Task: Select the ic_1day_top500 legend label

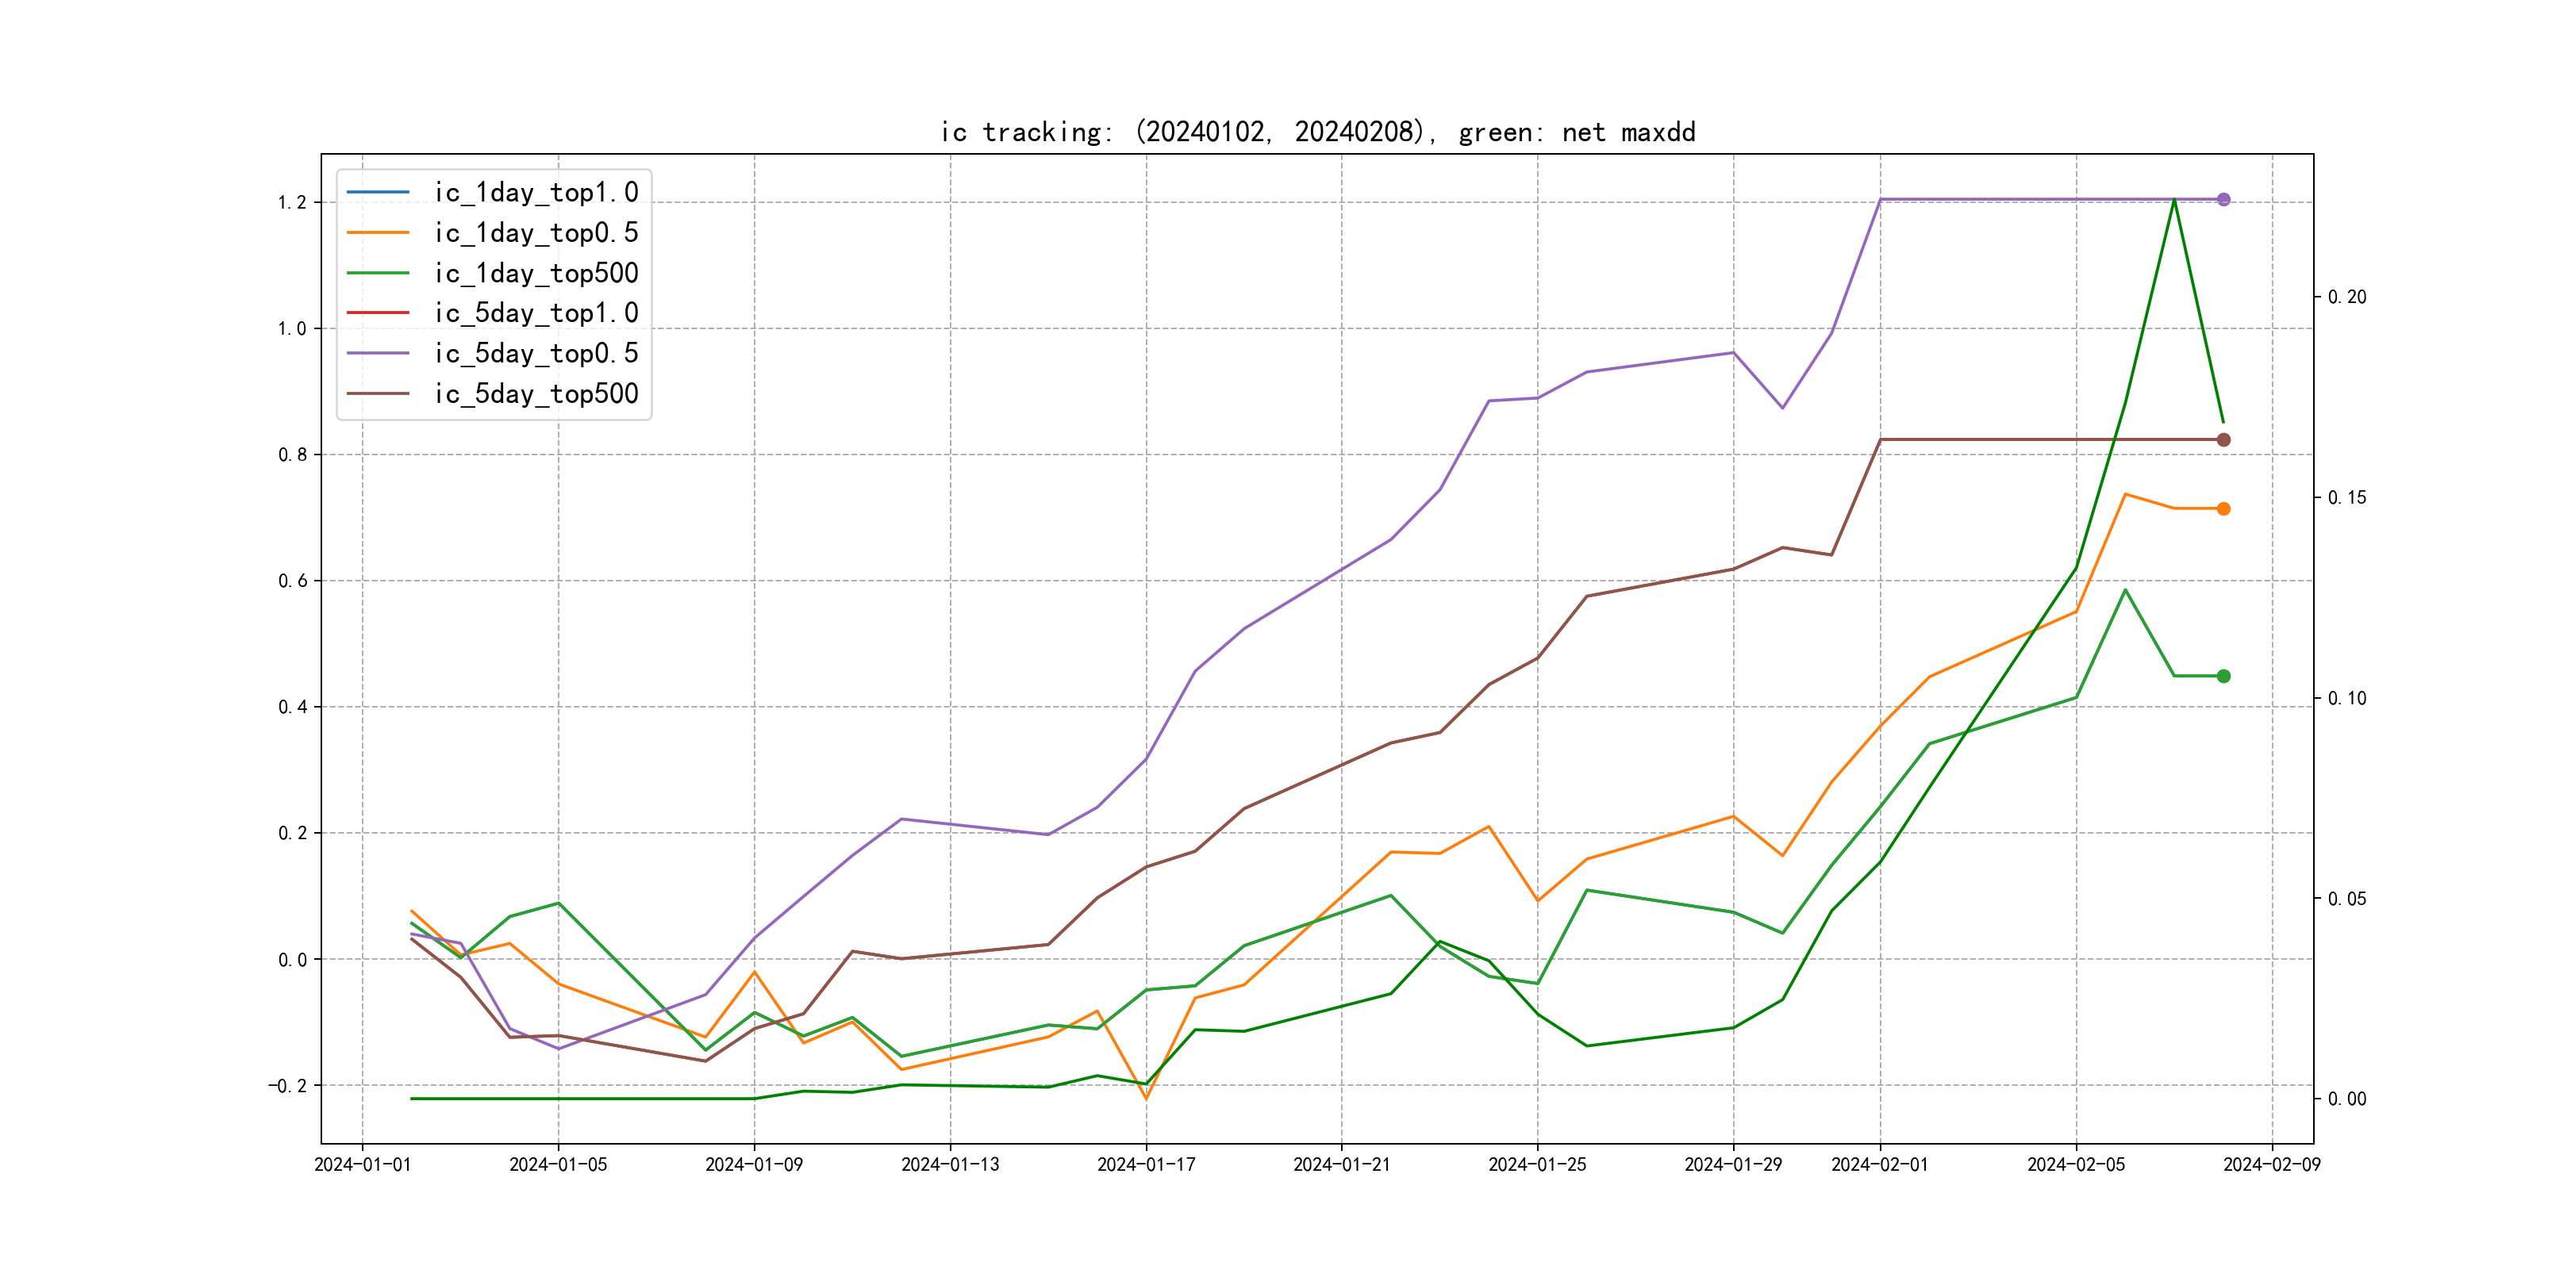Action: point(536,274)
